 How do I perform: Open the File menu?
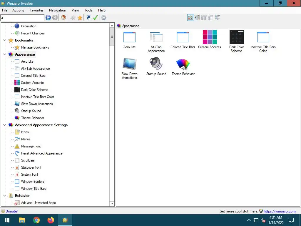coord(5,10)
